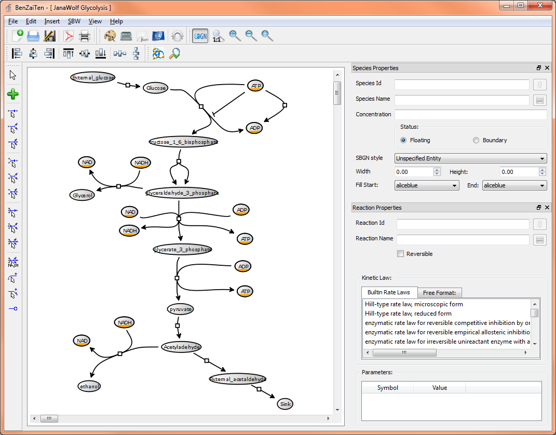This screenshot has height=435, width=556.
Task: Open the Fill Start color dropdown
Action: click(426, 185)
